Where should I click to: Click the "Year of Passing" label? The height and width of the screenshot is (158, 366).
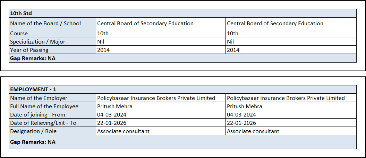tap(29, 50)
